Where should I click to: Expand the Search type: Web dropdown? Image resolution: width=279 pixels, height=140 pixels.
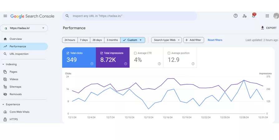[x=166, y=40]
